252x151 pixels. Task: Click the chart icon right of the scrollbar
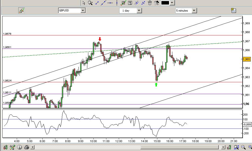[x=229, y=147]
